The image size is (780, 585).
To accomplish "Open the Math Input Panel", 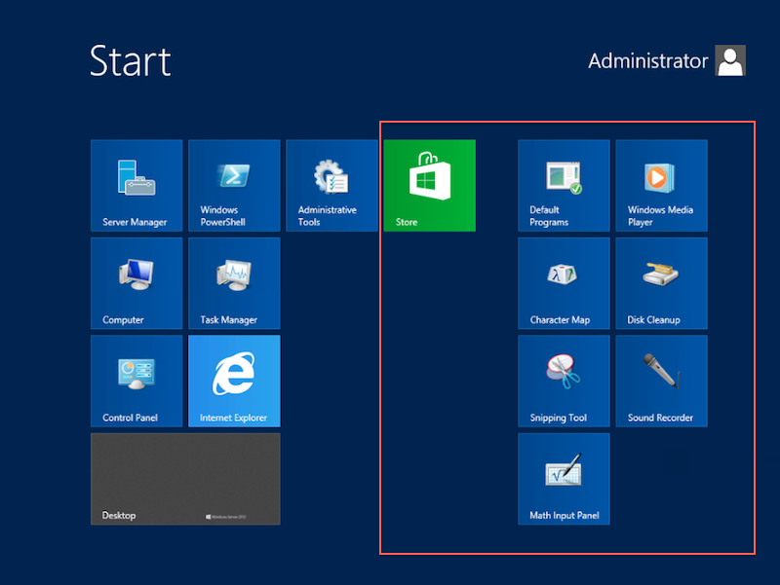I will [564, 478].
